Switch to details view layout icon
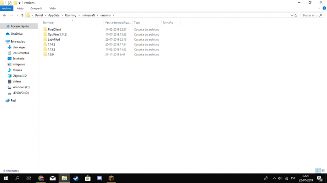Screen dimensions: 327x183 (x=318, y=171)
